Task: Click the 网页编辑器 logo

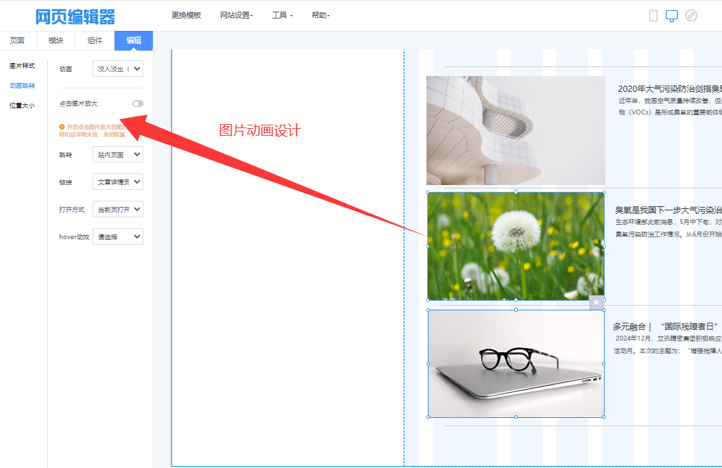Action: 75,16
